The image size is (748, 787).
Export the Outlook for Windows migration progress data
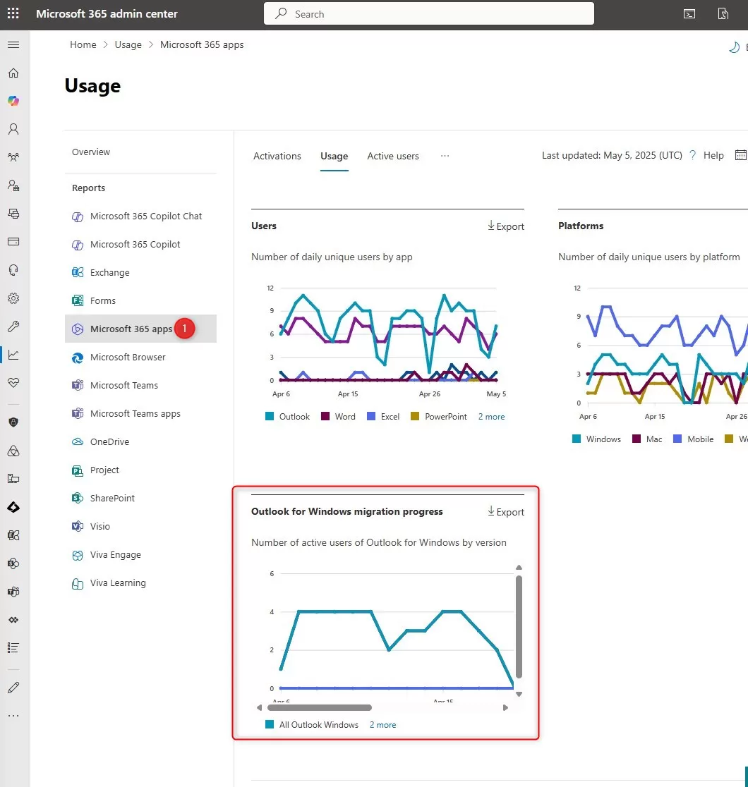[506, 512]
